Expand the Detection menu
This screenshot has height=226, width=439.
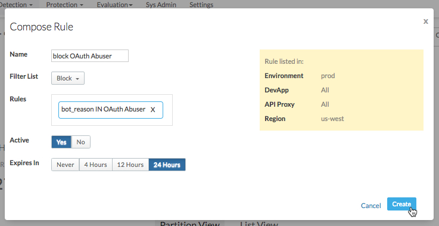pos(16,5)
